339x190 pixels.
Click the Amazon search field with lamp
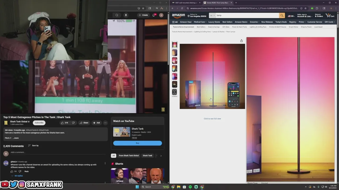click(247, 15)
